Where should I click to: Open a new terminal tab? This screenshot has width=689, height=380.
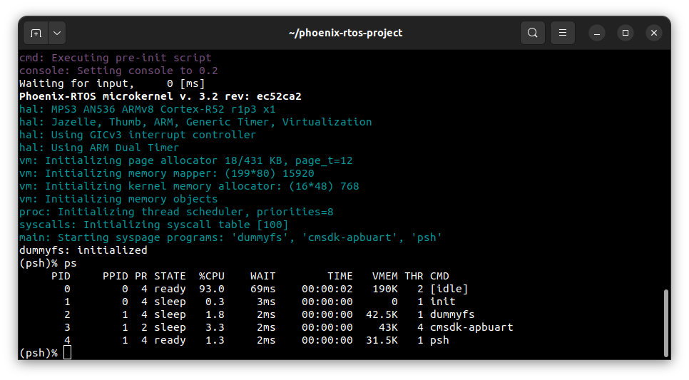tap(36, 33)
